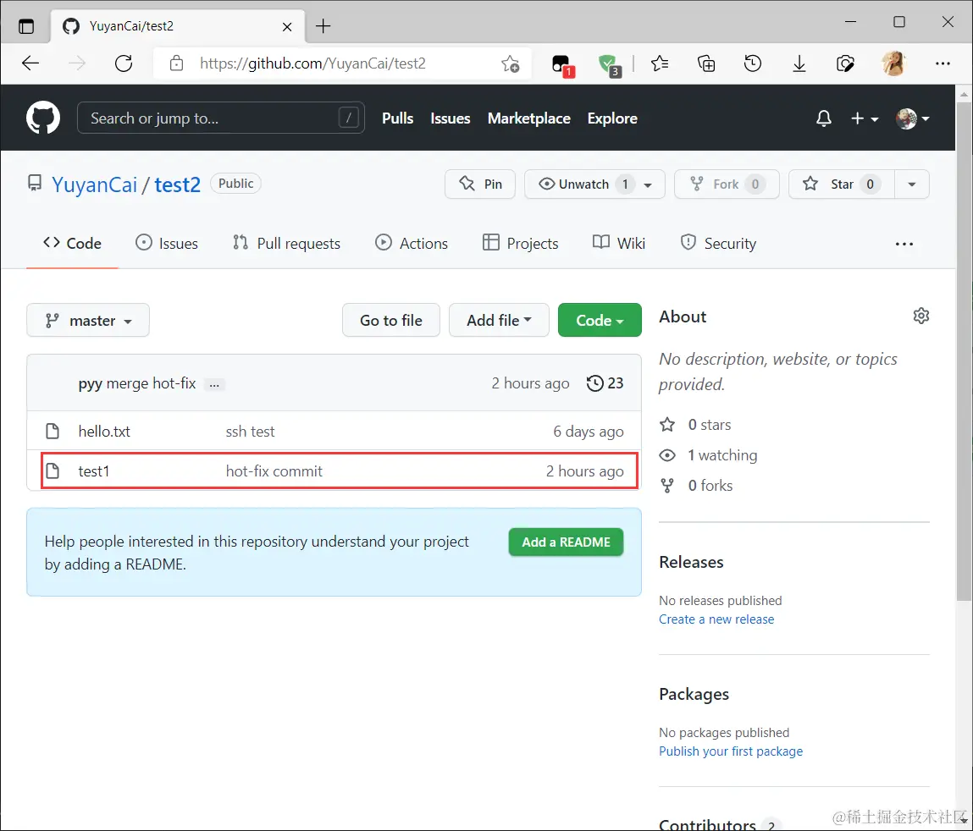Open the Security tab
Screen dimensions: 973x831
[719, 244]
